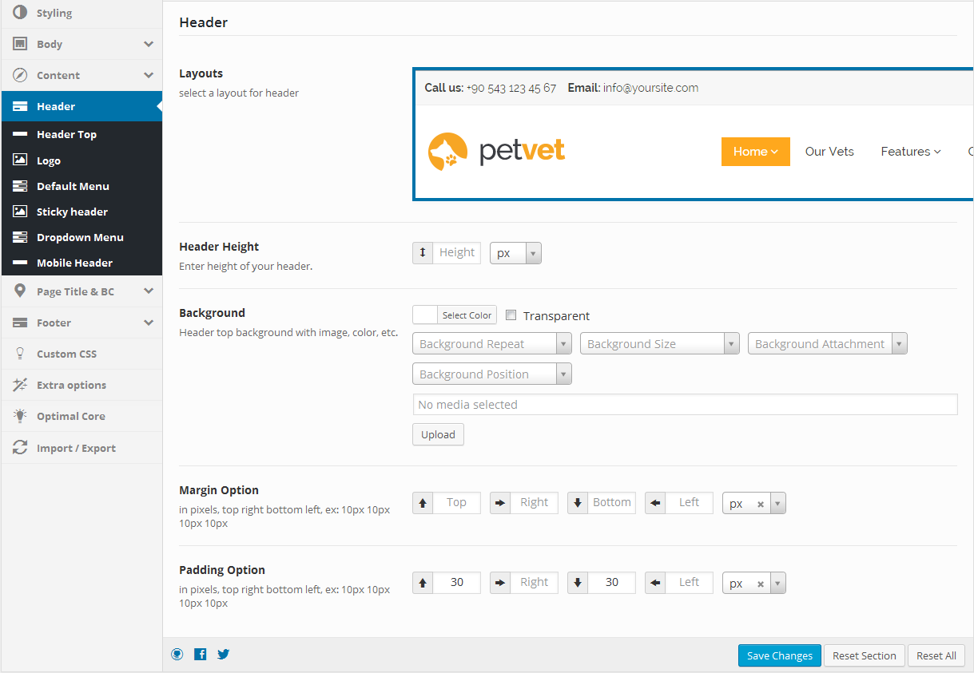This screenshot has width=974, height=673.
Task: Open the Background Size dropdown
Action: click(x=660, y=344)
